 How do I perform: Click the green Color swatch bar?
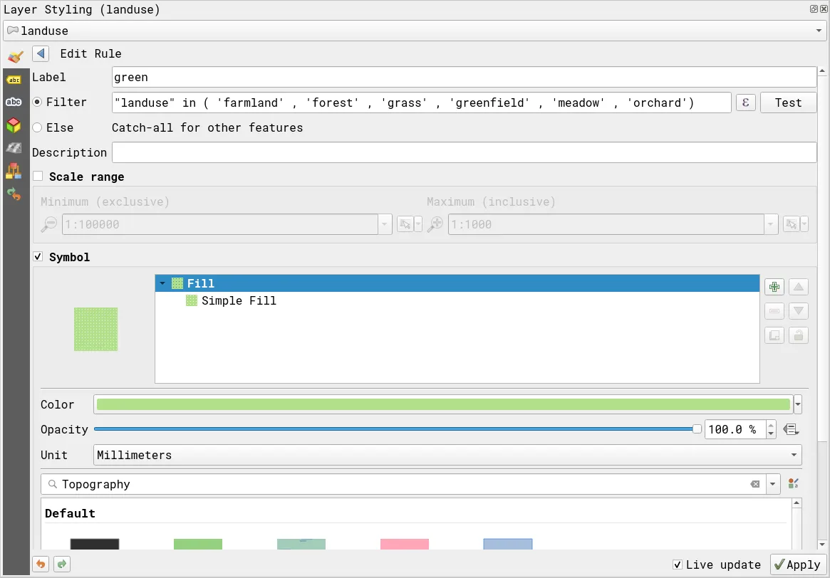pos(442,404)
